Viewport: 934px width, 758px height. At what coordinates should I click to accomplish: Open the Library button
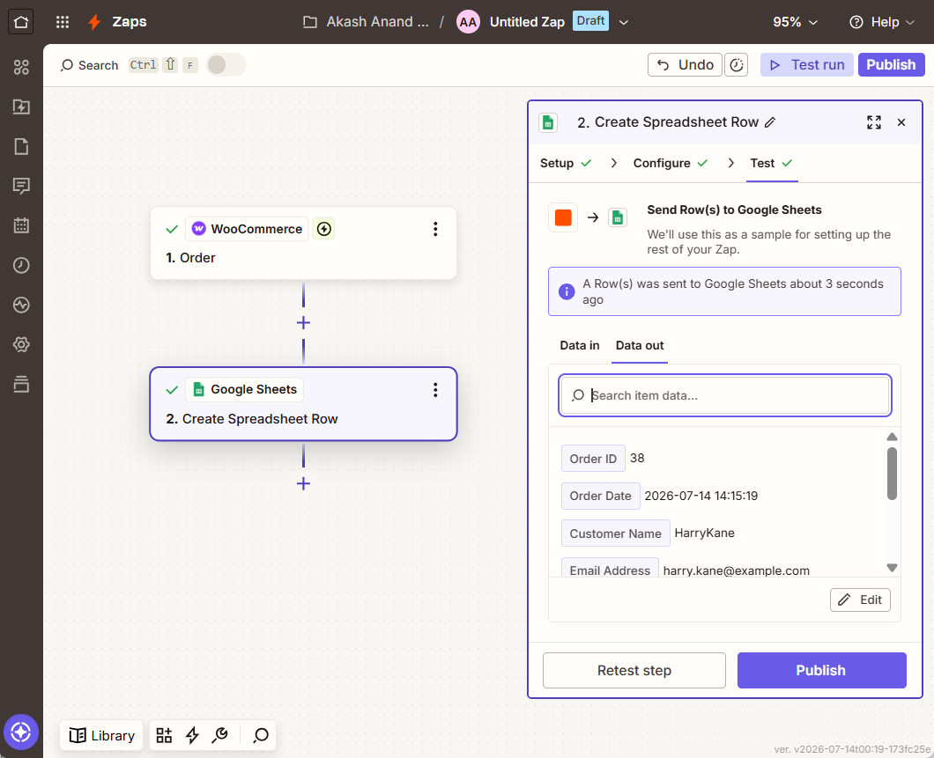[102, 735]
